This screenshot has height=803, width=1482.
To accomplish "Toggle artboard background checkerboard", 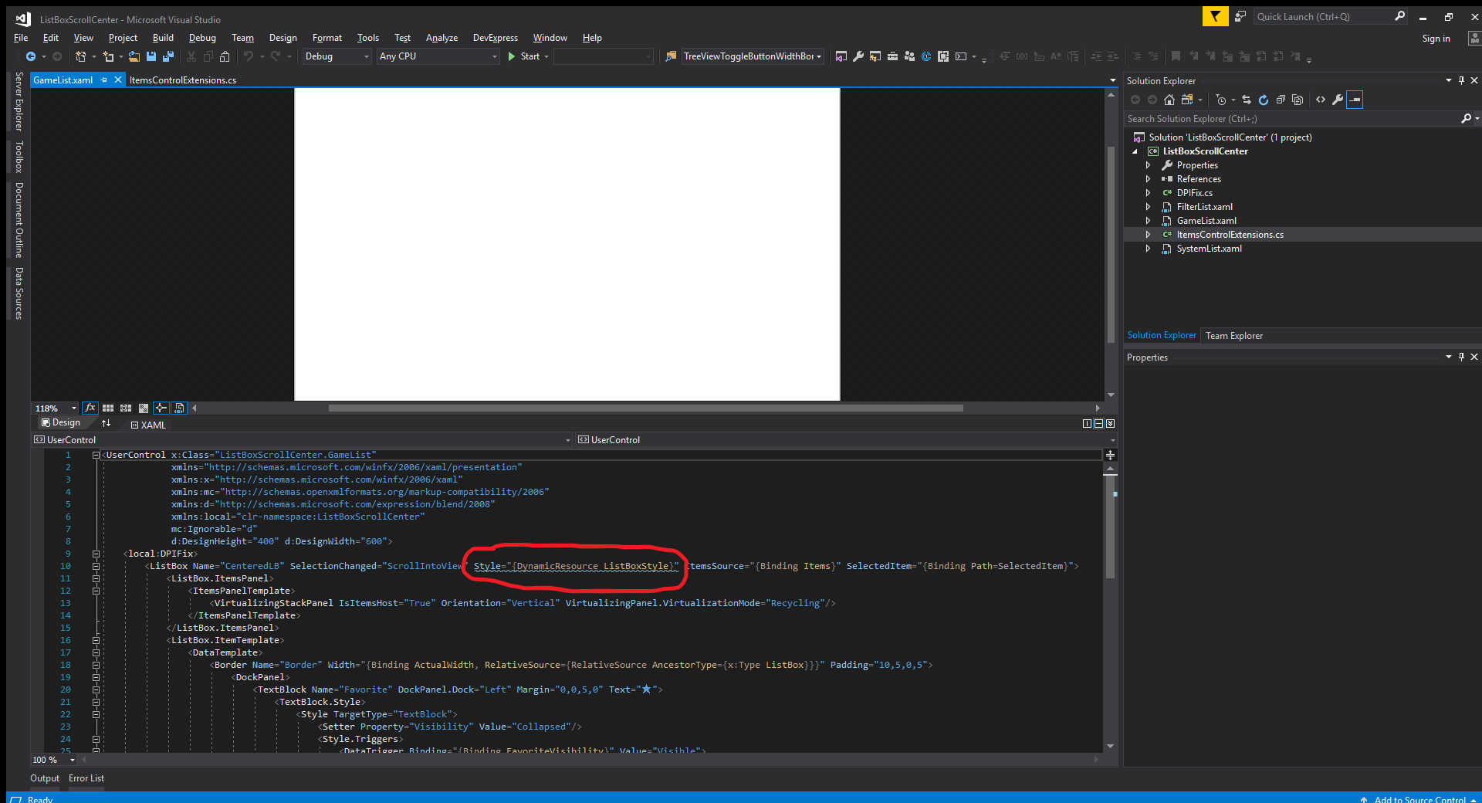I will (144, 408).
